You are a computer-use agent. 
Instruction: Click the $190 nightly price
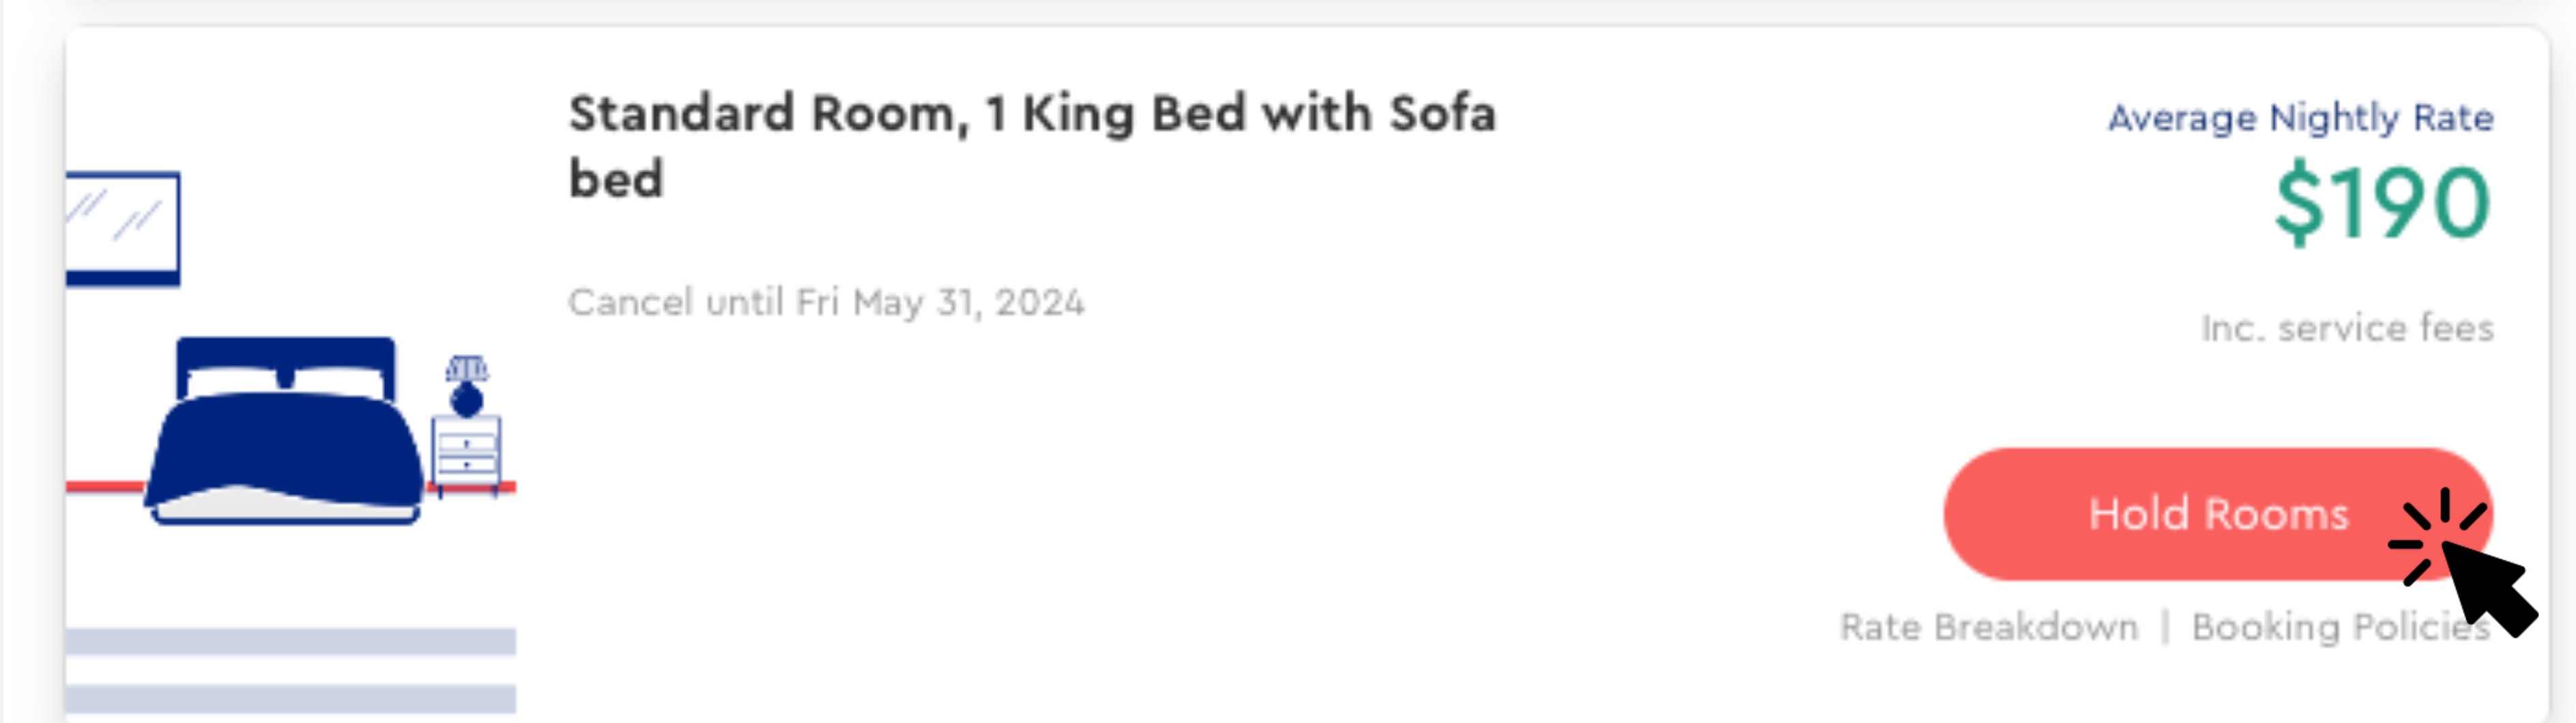coord(2382,204)
